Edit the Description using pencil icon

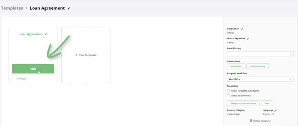pos(242,29)
